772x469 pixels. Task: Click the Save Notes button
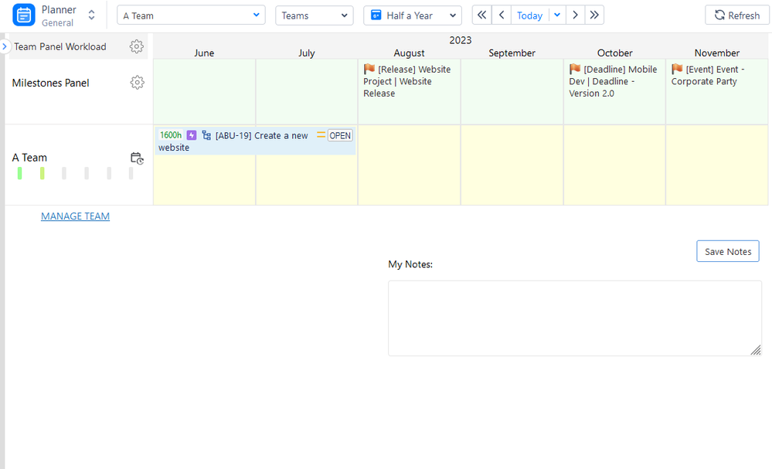(728, 251)
